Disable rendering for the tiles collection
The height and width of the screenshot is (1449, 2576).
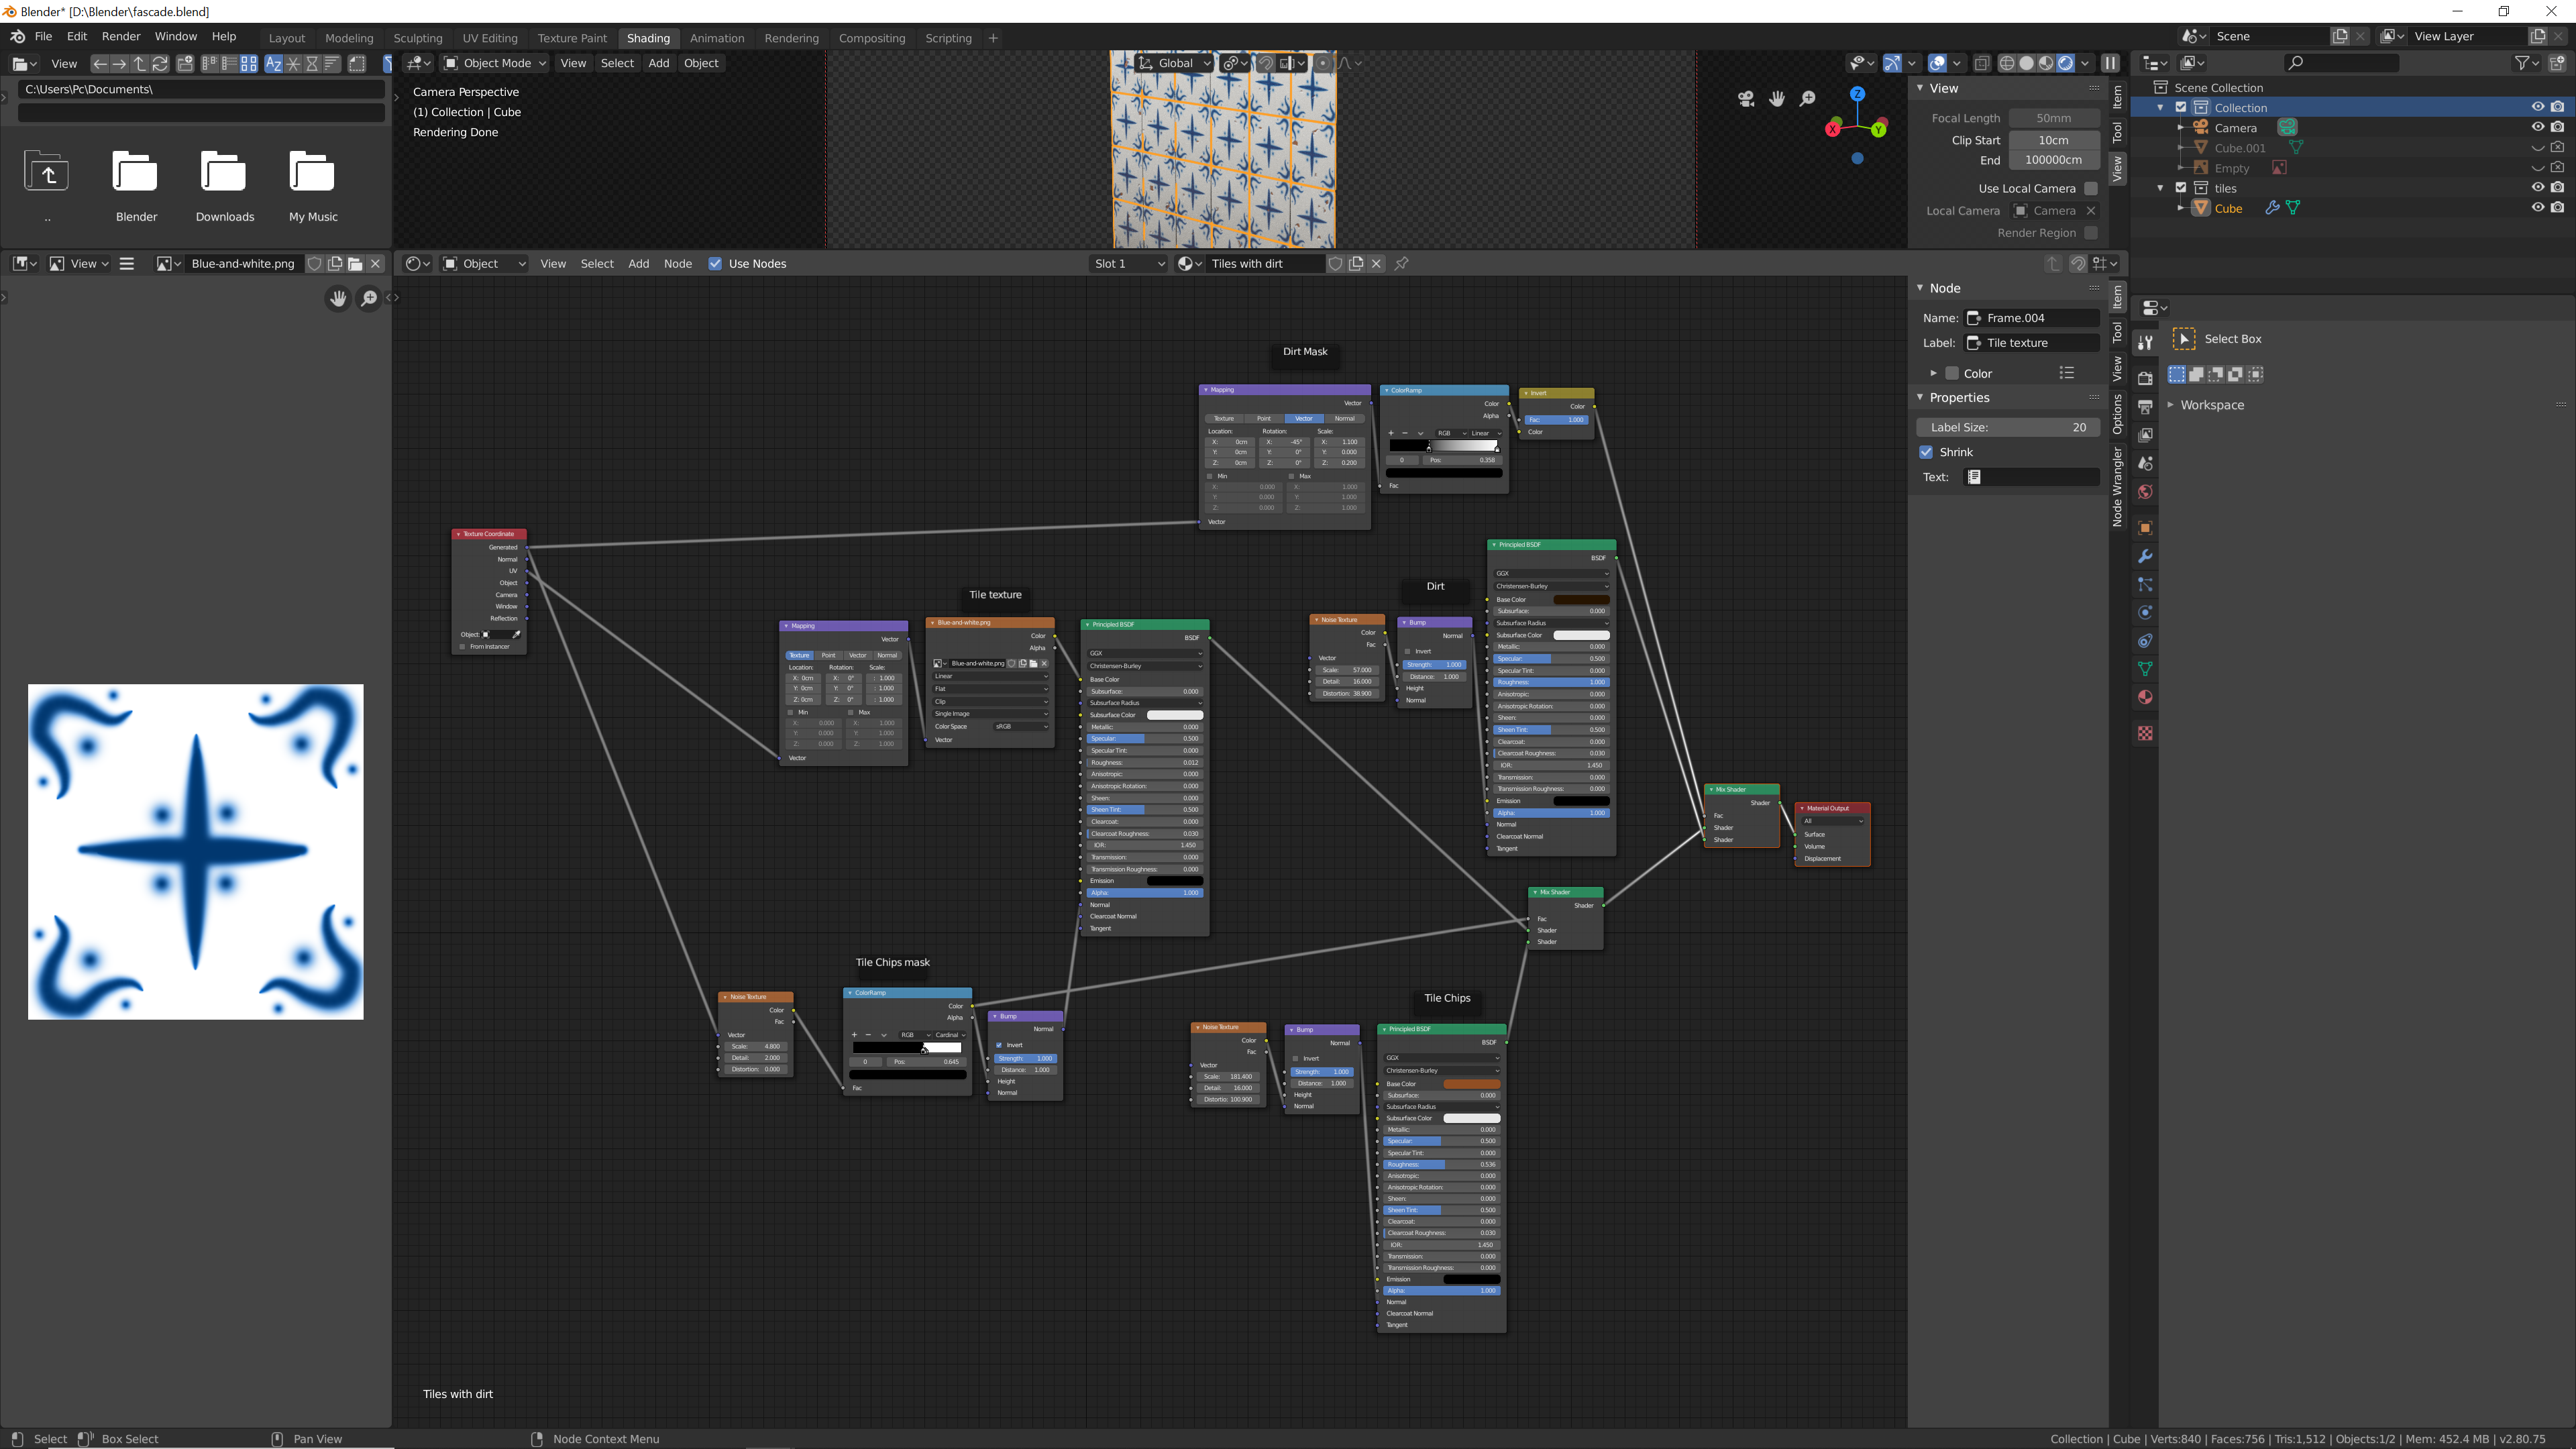point(2558,188)
